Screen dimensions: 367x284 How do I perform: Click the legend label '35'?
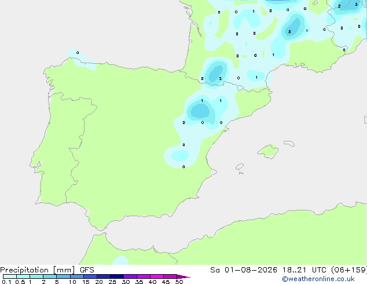[139, 282]
